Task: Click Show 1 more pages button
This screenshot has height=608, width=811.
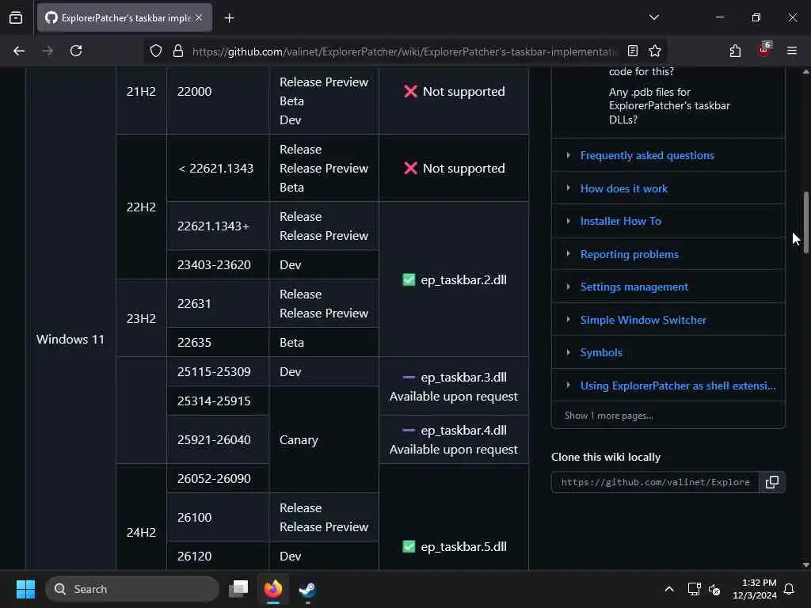Action: pos(609,416)
